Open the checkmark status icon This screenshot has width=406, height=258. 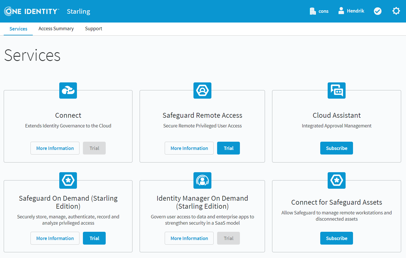[x=378, y=11]
